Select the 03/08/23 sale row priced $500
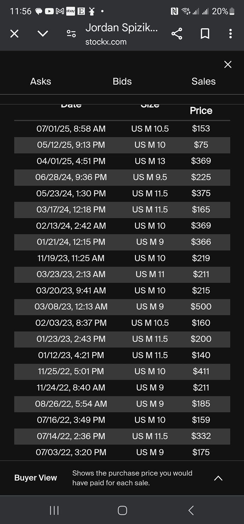 [122, 307]
